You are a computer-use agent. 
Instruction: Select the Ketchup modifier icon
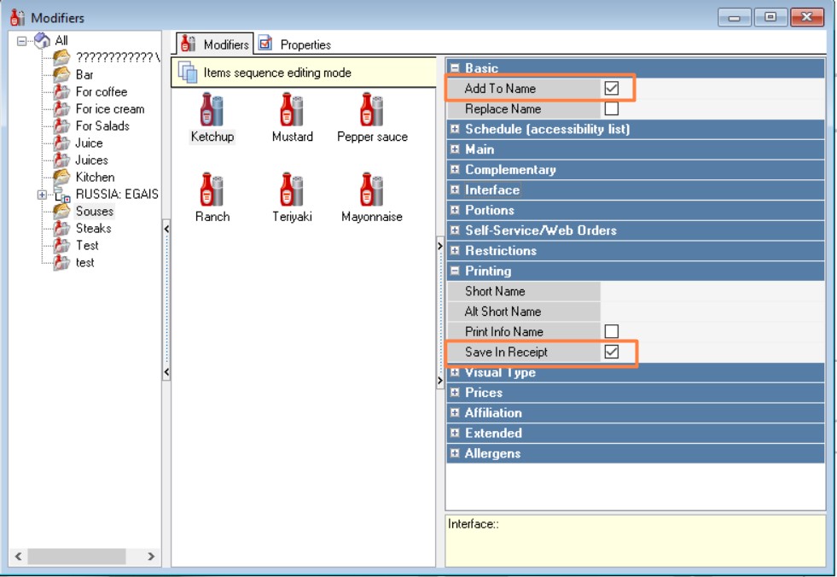click(x=212, y=109)
